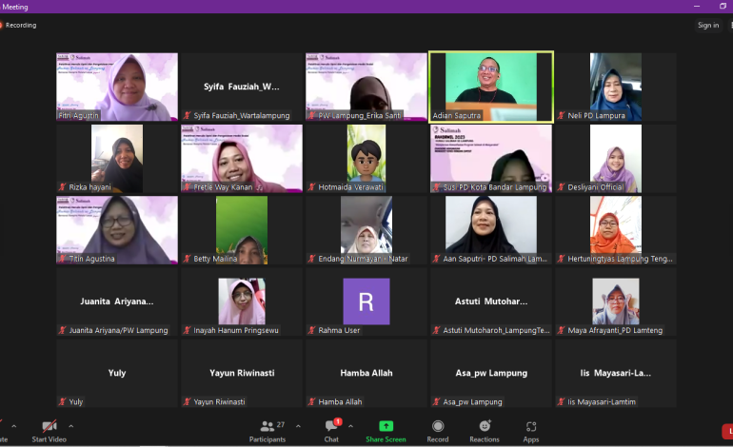This screenshot has height=447, width=733.
Task: Open the Reactions smiley icon
Action: click(485, 425)
